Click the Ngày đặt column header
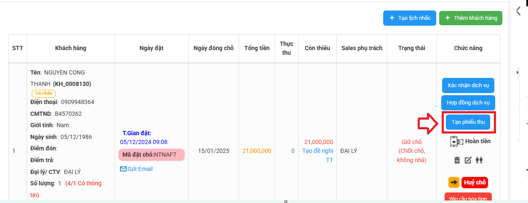This screenshot has width=528, height=203. (152, 48)
